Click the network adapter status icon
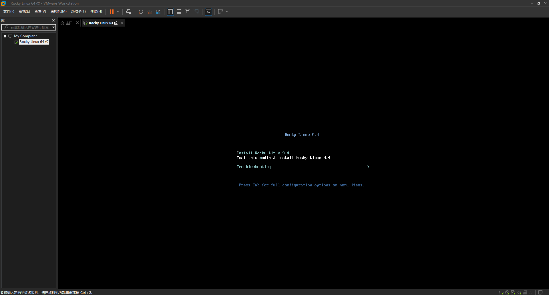 click(513, 292)
